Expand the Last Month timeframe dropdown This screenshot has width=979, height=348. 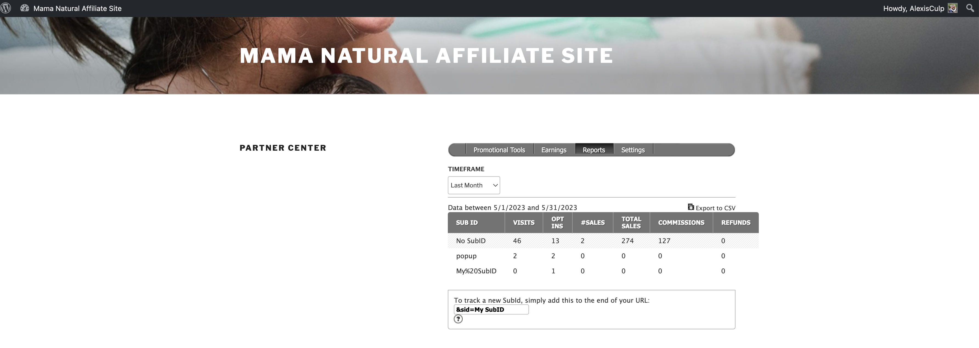(x=474, y=185)
